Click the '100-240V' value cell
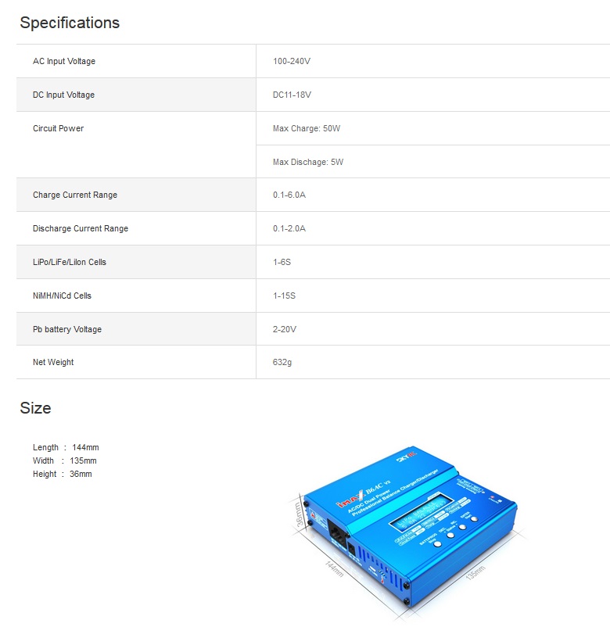610x627 pixels. pos(292,61)
